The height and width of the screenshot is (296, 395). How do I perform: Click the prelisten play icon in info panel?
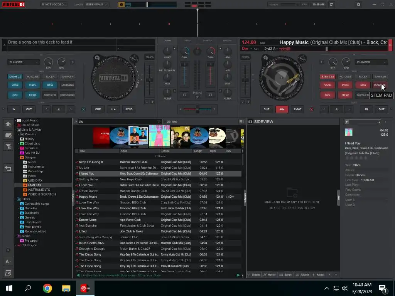point(347,122)
